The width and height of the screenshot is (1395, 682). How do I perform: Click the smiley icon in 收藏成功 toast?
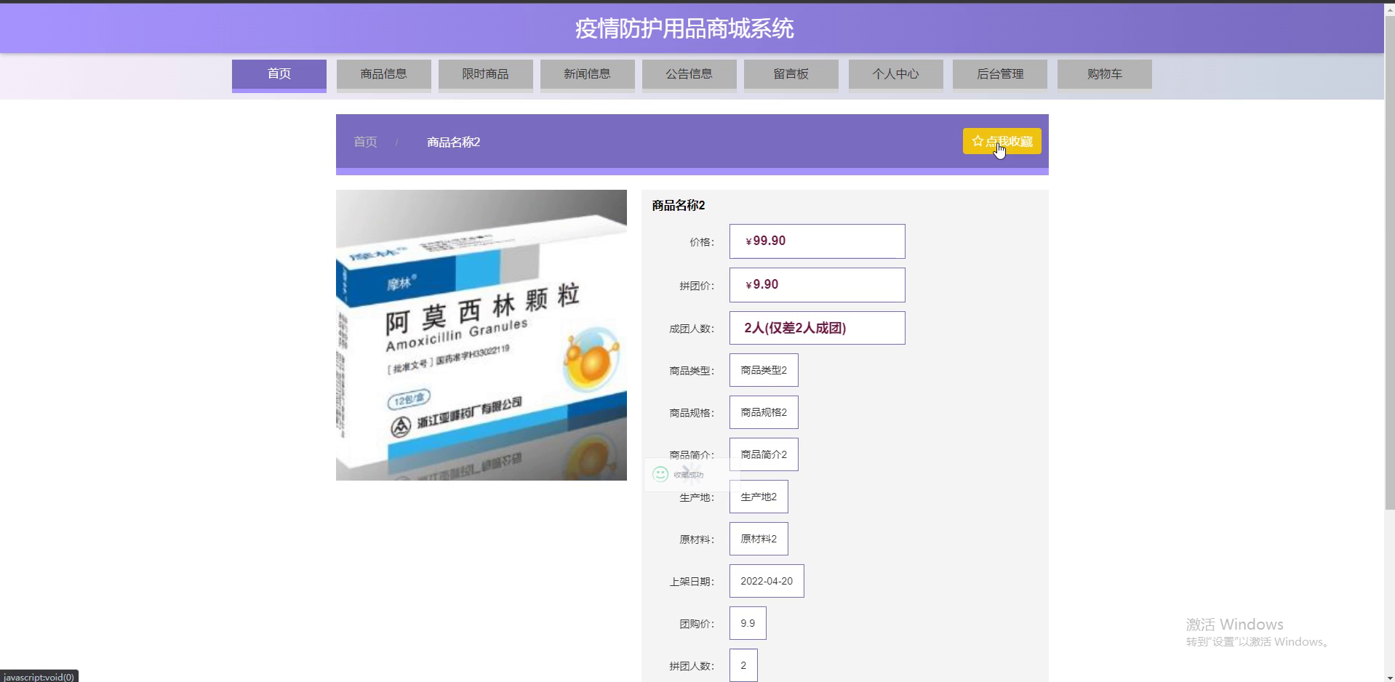(x=660, y=474)
